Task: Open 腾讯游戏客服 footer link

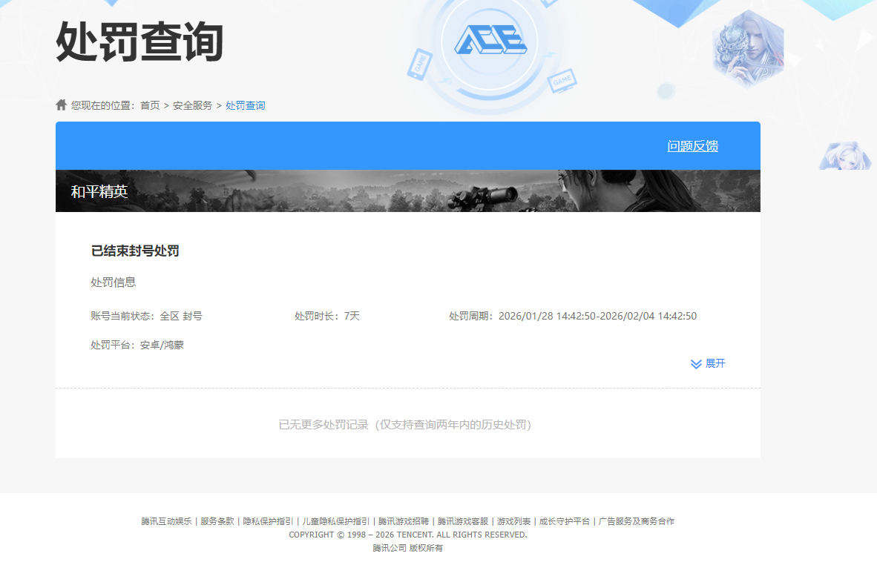Action: [x=462, y=521]
